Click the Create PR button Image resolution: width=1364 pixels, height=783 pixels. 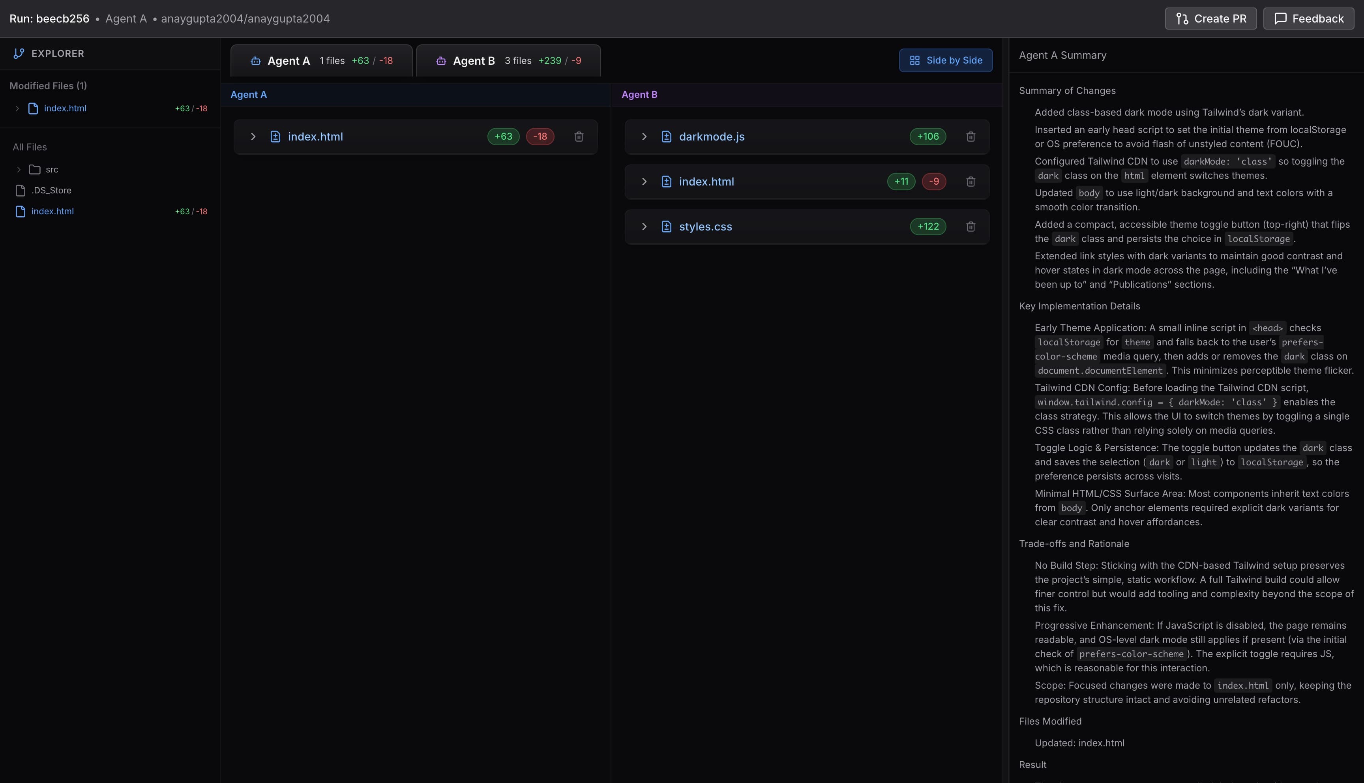pos(1210,18)
